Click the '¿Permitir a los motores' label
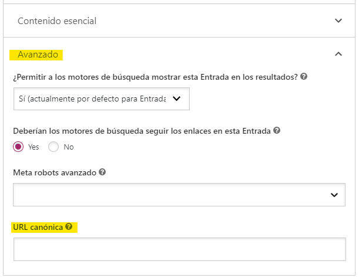 click(x=155, y=77)
